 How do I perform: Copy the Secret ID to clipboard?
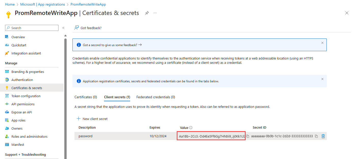pyautogui.click(x=316, y=136)
